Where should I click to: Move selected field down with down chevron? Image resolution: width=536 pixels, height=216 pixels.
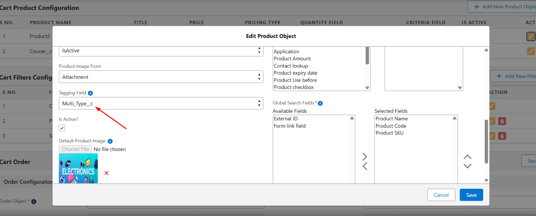click(x=467, y=166)
